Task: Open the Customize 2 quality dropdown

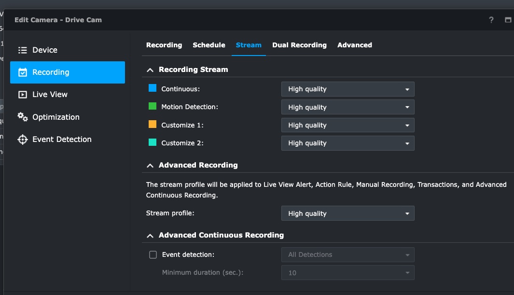Action: [x=347, y=143]
